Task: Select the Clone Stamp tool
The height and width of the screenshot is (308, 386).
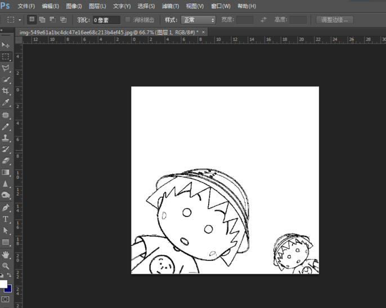Action: pos(6,138)
